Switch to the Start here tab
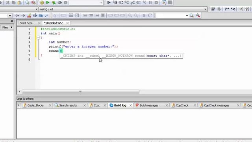This screenshot has height=142, width=252. pyautogui.click(x=26, y=23)
